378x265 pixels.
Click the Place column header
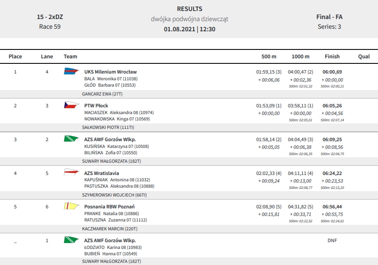(15, 56)
